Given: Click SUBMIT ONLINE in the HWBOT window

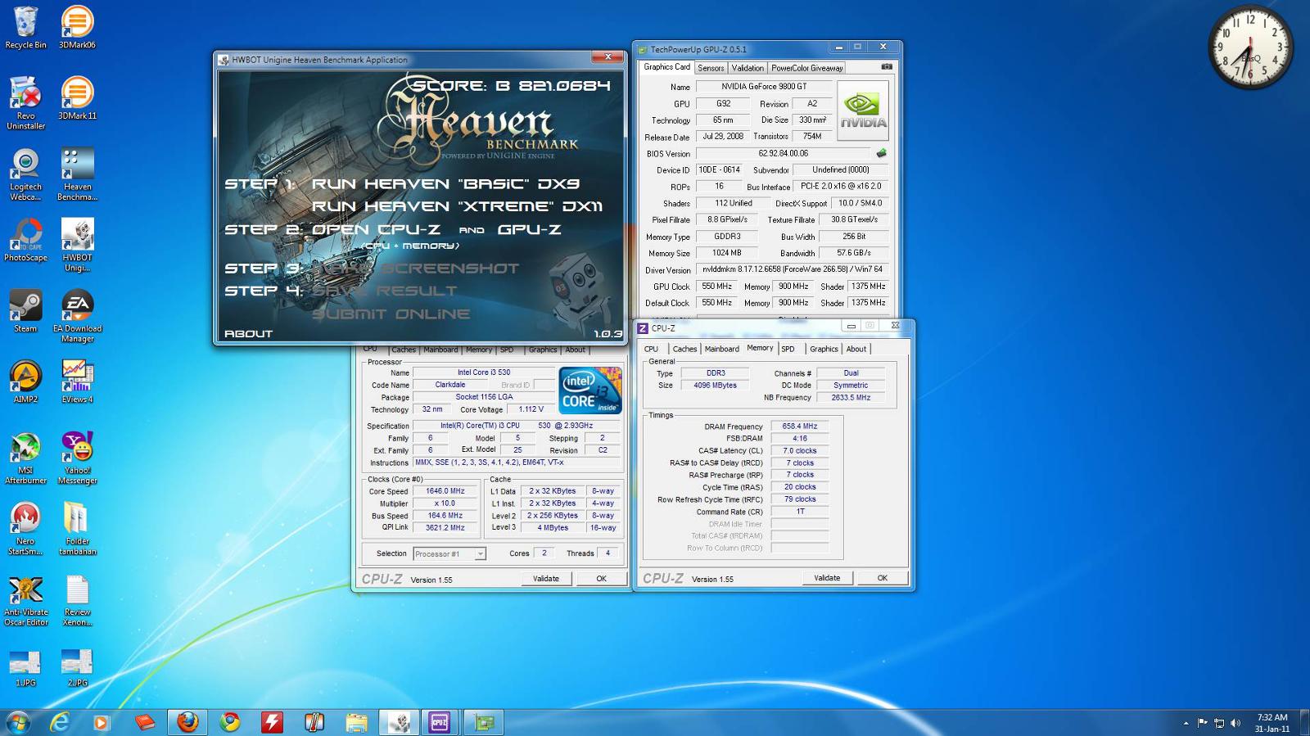Looking at the screenshot, I should pyautogui.click(x=391, y=314).
